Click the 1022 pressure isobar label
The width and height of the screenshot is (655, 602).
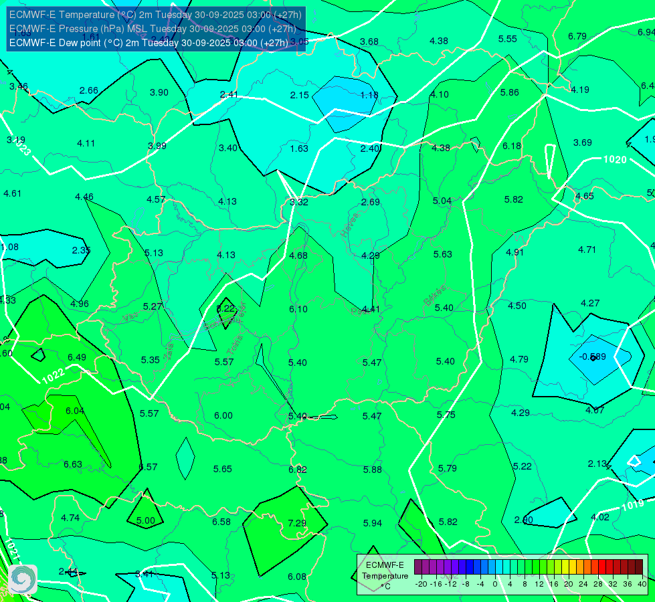(54, 375)
